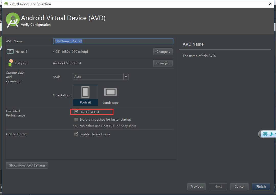Close the Virtual Device Configuration window

[270, 4]
